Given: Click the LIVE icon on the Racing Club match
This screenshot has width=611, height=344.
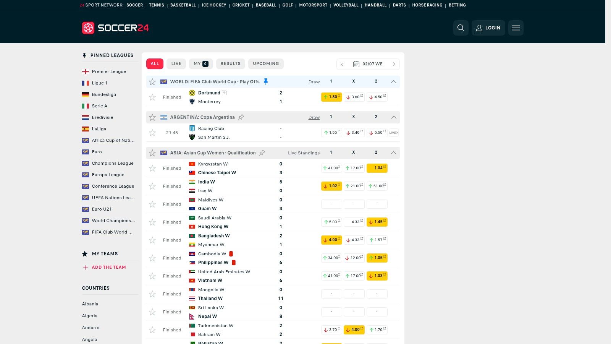Looking at the screenshot, I should coord(393,132).
